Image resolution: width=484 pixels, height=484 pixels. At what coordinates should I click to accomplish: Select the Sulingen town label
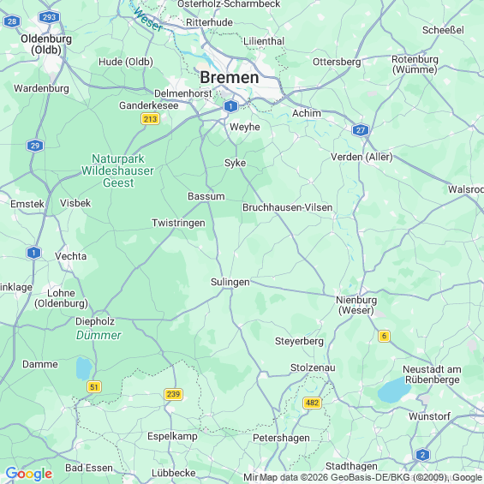coord(230,282)
